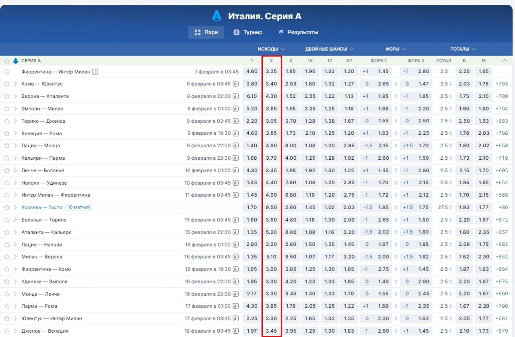This screenshot has height=337, width=515.
Task: Click league icon next to СЕРИЯ А
Action: coord(16,61)
